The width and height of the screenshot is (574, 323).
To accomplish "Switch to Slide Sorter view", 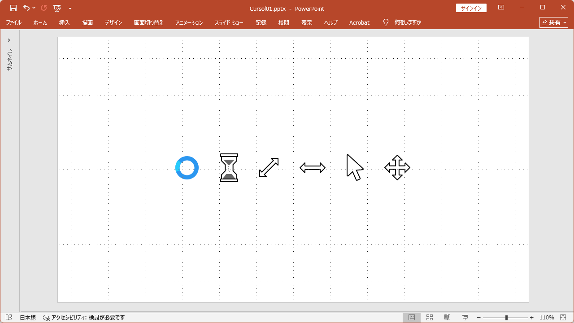I will pyautogui.click(x=430, y=318).
